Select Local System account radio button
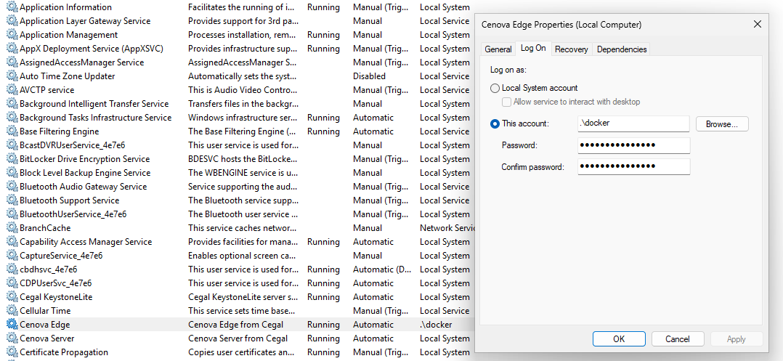The width and height of the screenshot is (783, 361). tap(495, 89)
